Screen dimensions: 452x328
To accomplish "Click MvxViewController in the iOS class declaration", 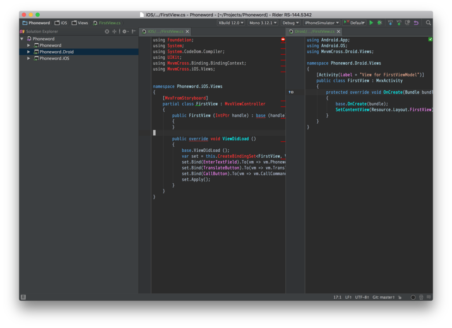I will 245,104.
